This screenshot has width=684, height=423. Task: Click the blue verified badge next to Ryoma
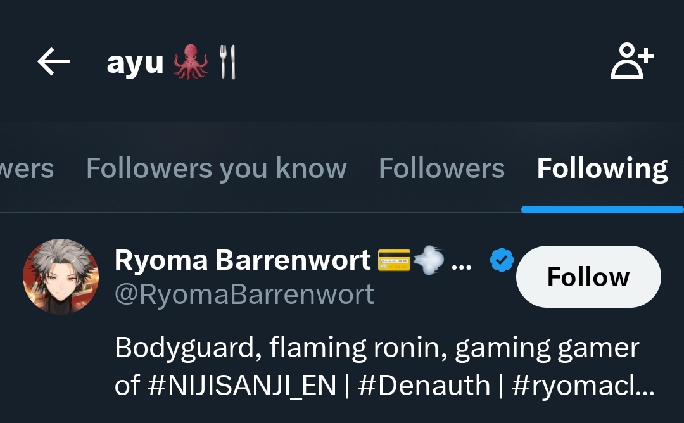coord(502,260)
